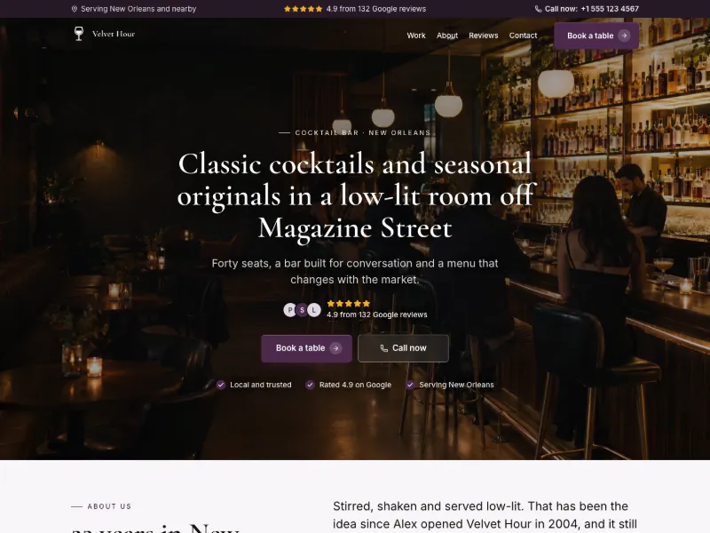Click the checkmark beside Rated 4.9 on Google
The image size is (710, 533).
tap(310, 385)
